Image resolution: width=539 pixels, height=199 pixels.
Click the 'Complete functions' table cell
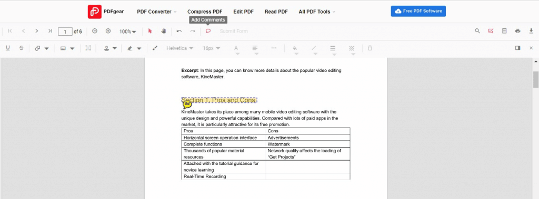click(224, 144)
